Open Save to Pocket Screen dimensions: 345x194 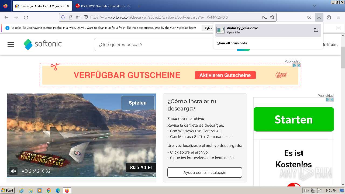coord(309,17)
